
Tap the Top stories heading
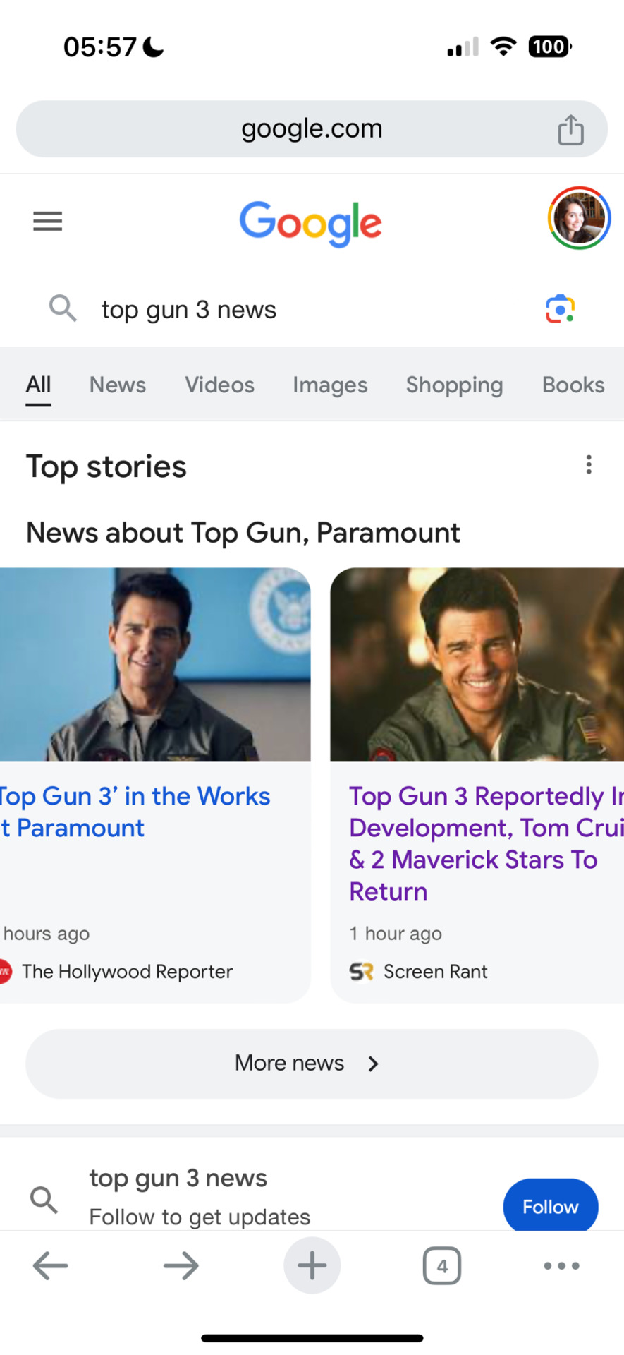coord(106,467)
